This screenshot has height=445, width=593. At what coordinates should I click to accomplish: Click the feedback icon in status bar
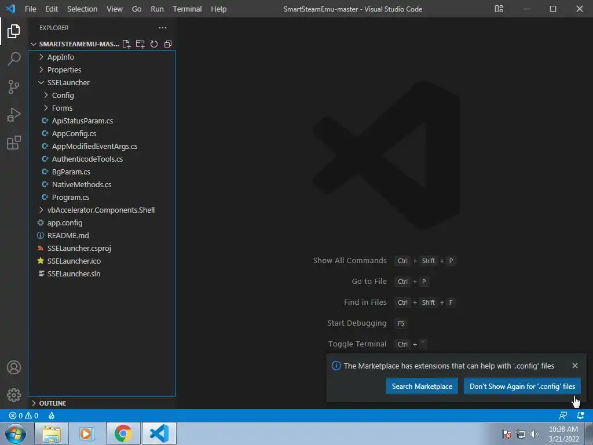[563, 415]
